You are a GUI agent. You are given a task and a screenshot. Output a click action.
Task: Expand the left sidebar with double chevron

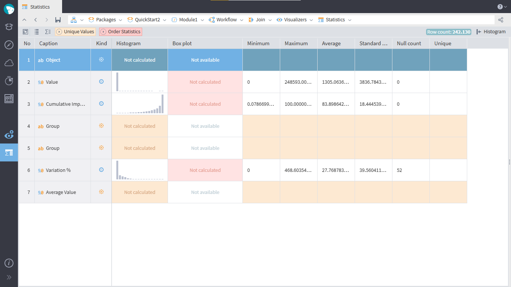9,277
